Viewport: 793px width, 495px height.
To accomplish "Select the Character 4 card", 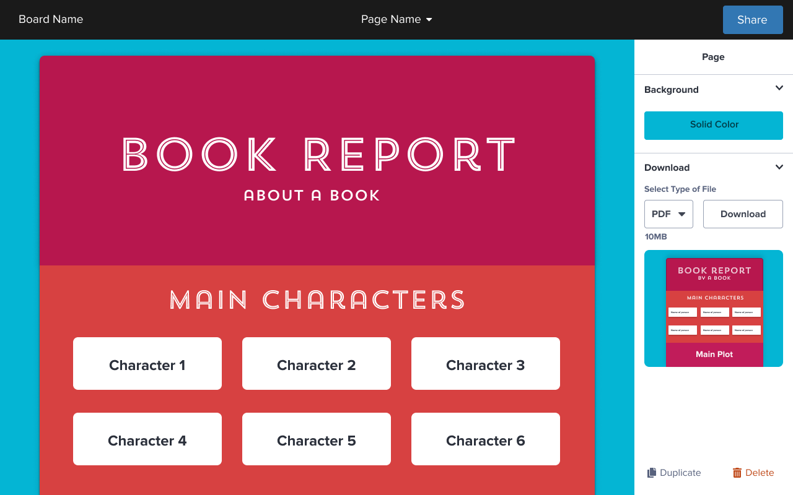I will [147, 439].
